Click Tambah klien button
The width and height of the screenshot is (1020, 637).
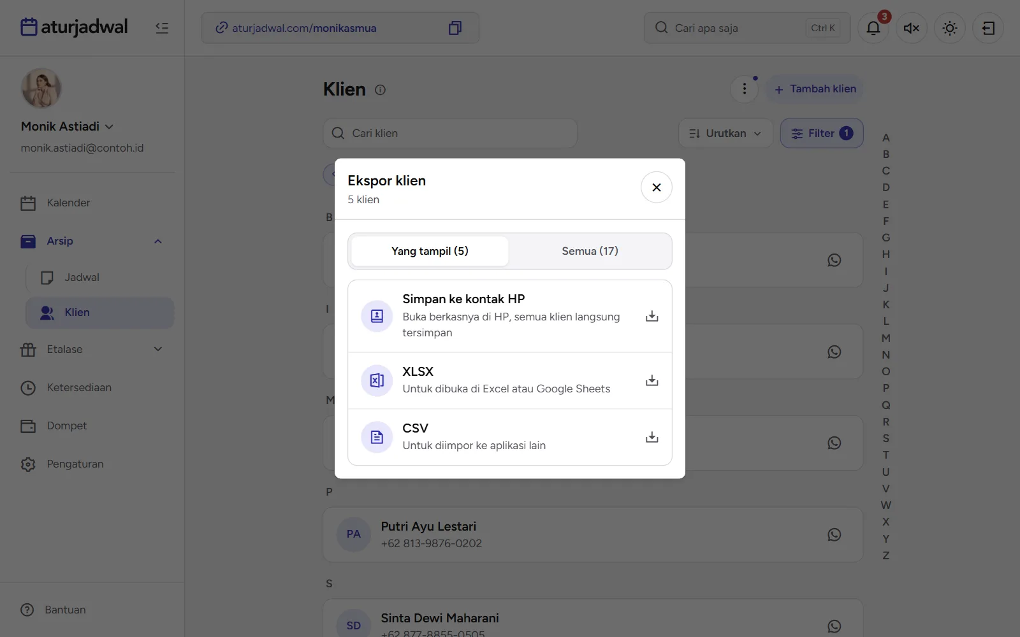point(815,89)
